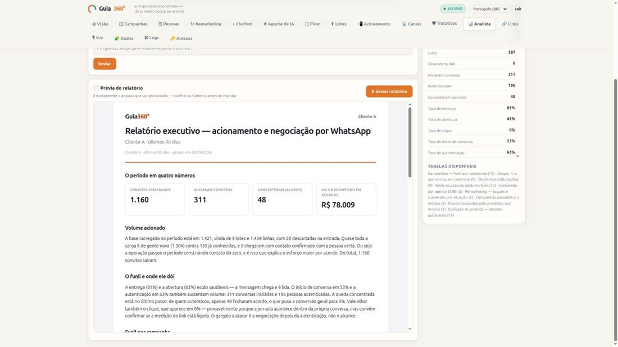The image size is (618, 347).
Task: Switch to the Canais tab
Action: coord(411,24)
